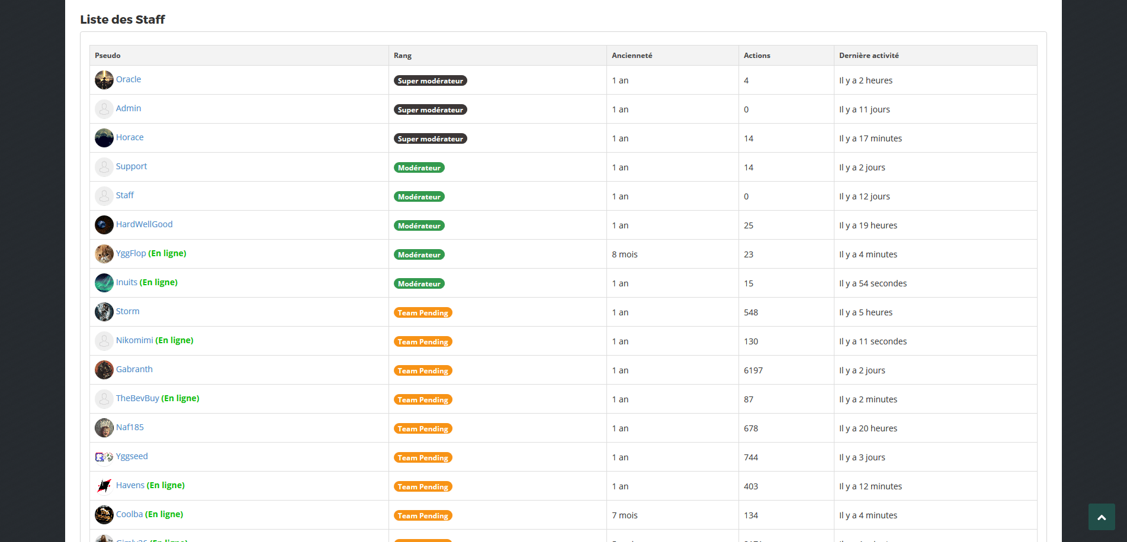Open Nikomimi's profile link
The height and width of the screenshot is (542, 1127).
134,340
